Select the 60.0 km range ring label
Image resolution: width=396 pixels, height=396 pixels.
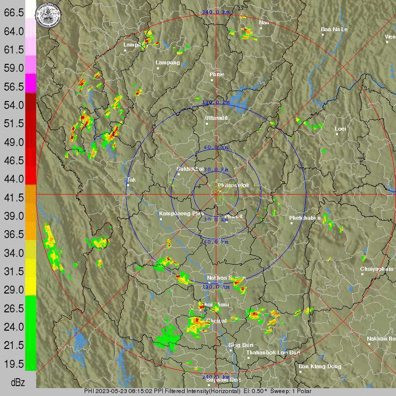216,147
